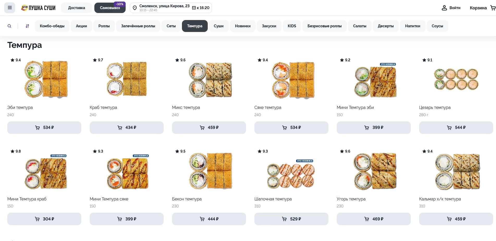Screen dimensions: 496x241
Task: Switch to Самовывоз pickup mode
Action: pos(110,8)
